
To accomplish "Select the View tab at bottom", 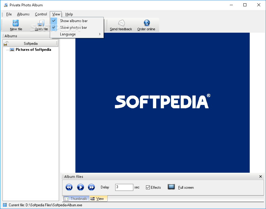I will click(98, 199).
